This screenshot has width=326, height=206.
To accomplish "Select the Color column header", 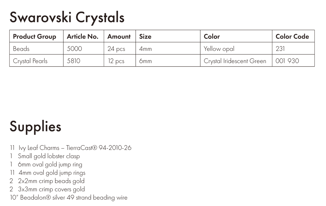I will (236, 36).
